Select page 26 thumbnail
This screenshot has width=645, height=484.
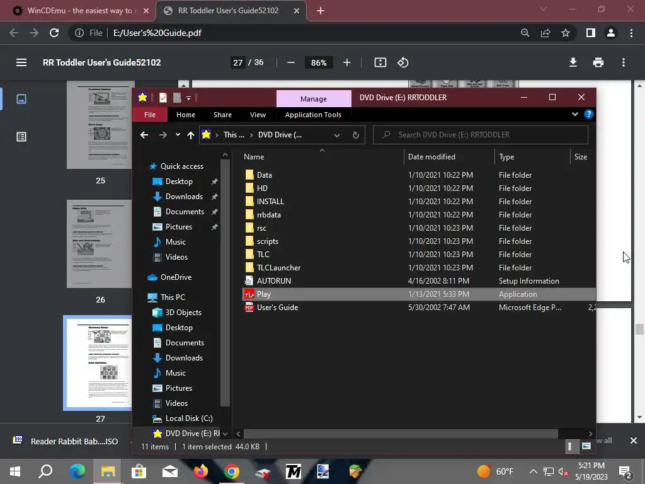(100, 244)
